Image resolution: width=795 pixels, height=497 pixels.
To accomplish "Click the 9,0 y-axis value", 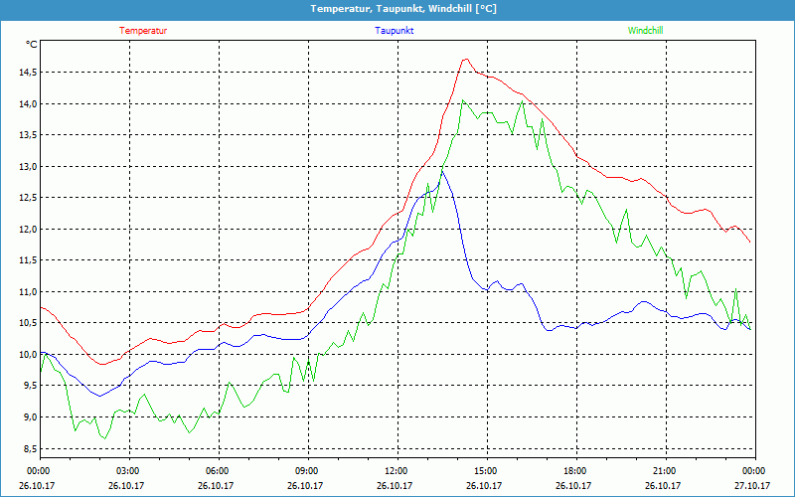I will tap(31, 416).
